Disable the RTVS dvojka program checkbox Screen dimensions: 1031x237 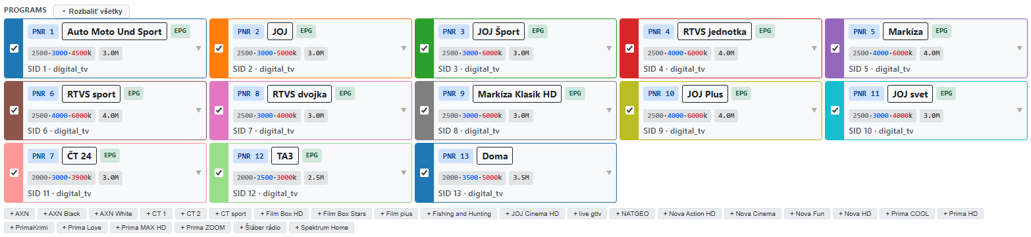tap(219, 110)
